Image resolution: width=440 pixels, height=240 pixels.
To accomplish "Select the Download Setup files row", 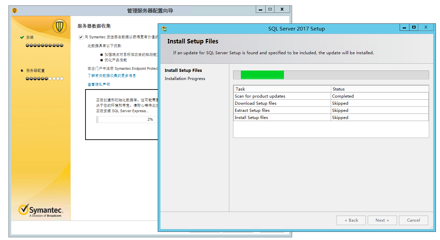I will (331, 103).
